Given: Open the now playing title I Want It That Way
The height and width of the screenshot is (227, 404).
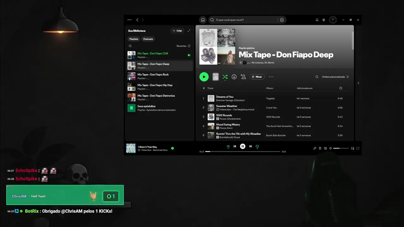Looking at the screenshot, I should pos(147,147).
